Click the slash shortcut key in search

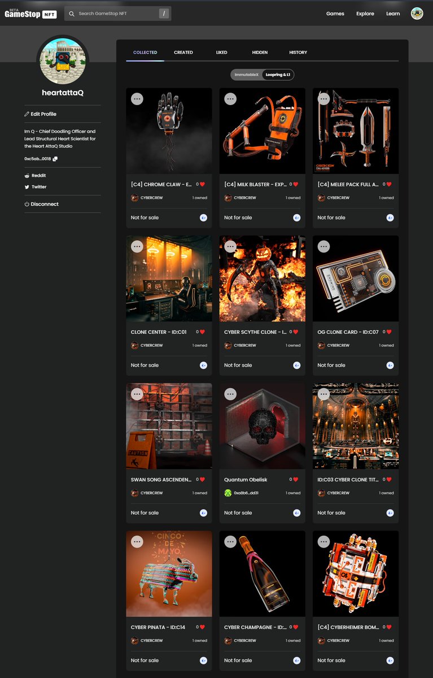click(x=164, y=14)
